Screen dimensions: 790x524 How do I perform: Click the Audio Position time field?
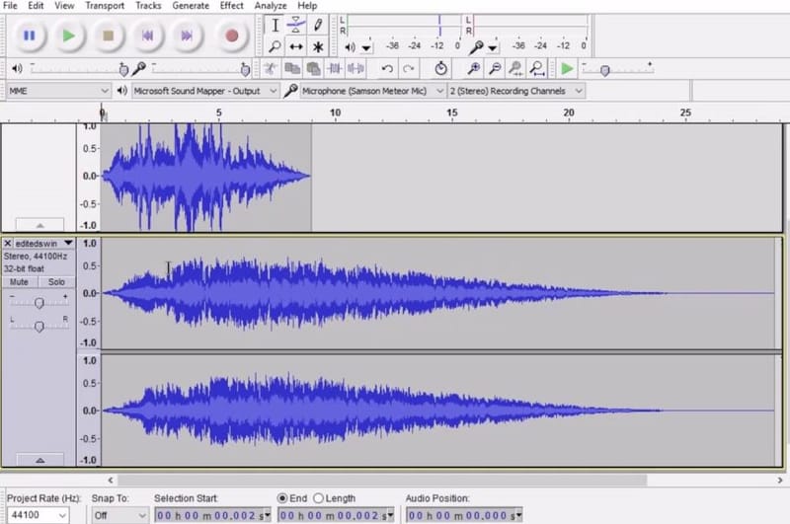(464, 515)
